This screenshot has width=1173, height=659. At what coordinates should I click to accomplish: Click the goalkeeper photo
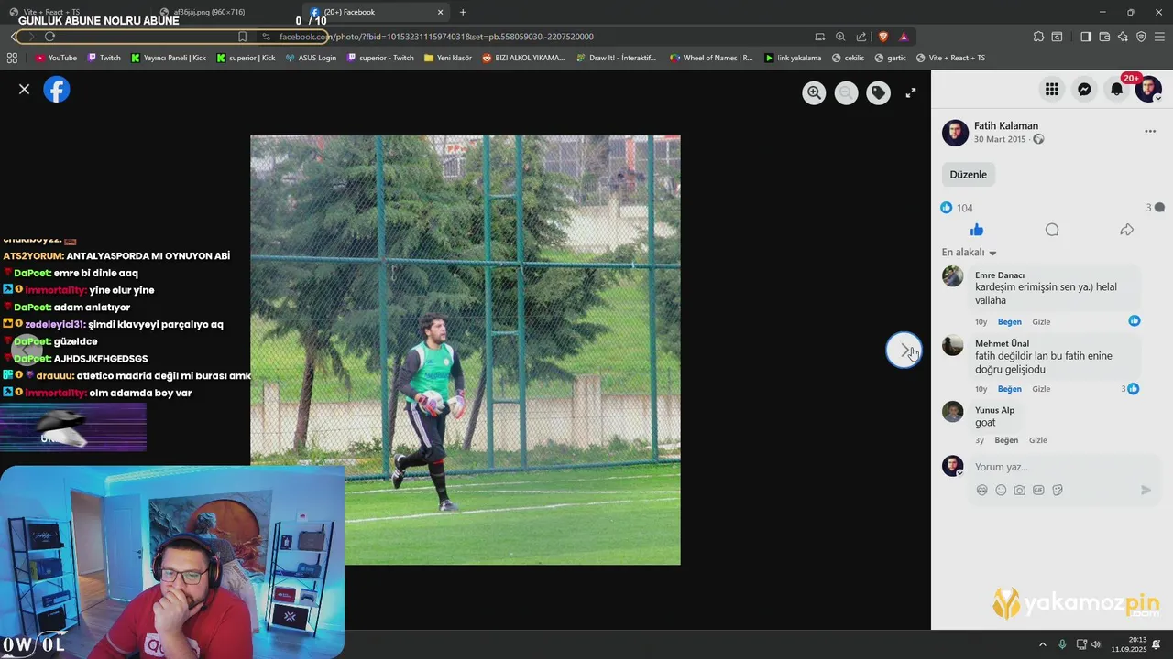coord(466,351)
